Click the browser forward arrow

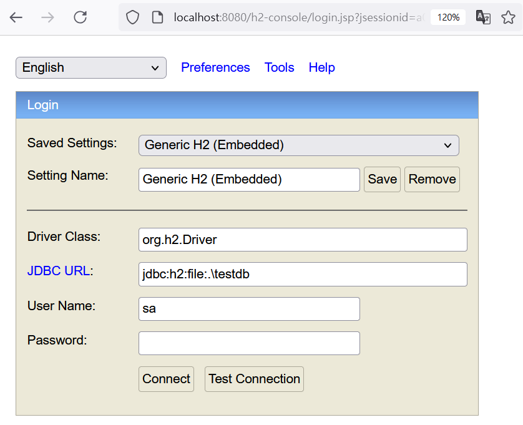click(47, 17)
